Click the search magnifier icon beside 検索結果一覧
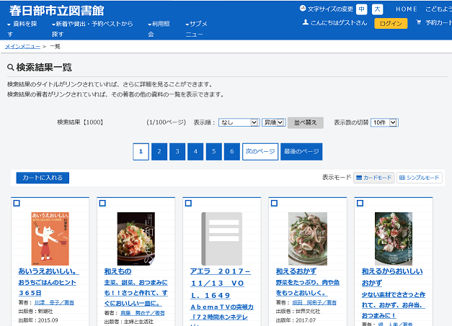 (10, 68)
